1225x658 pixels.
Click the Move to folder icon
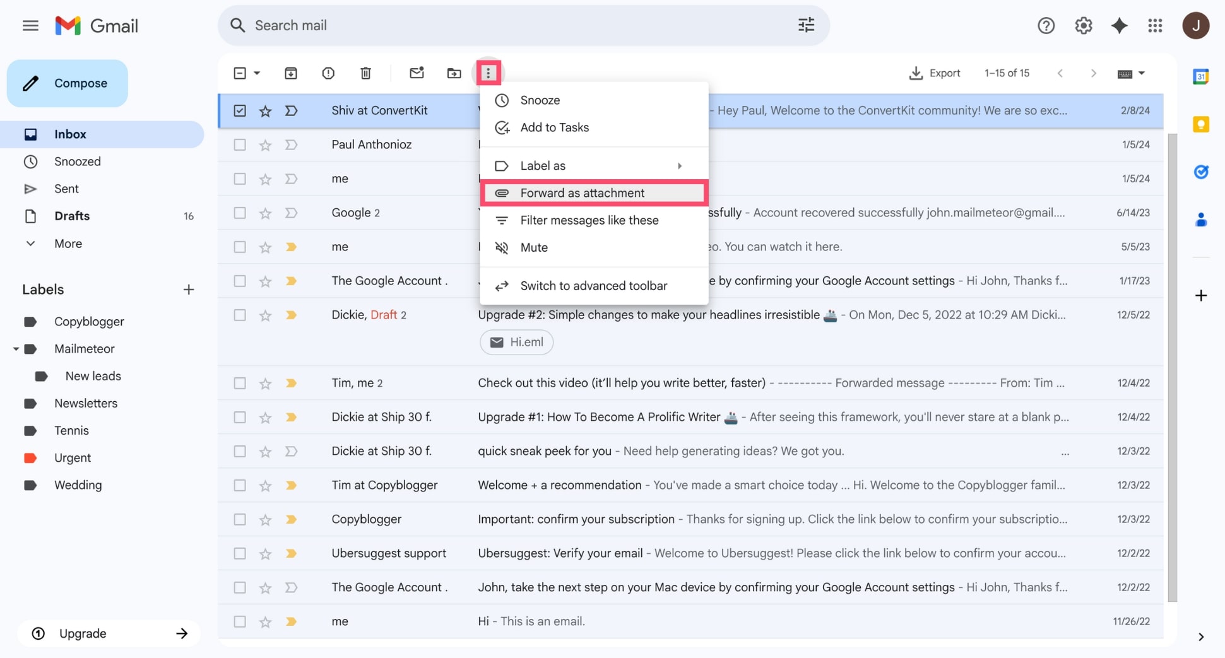454,73
